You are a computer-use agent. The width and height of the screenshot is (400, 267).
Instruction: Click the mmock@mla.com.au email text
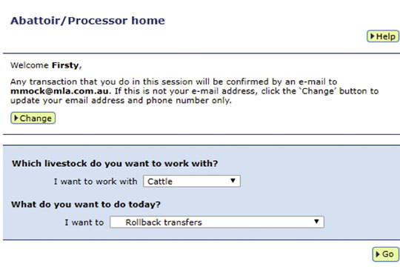click(x=60, y=91)
